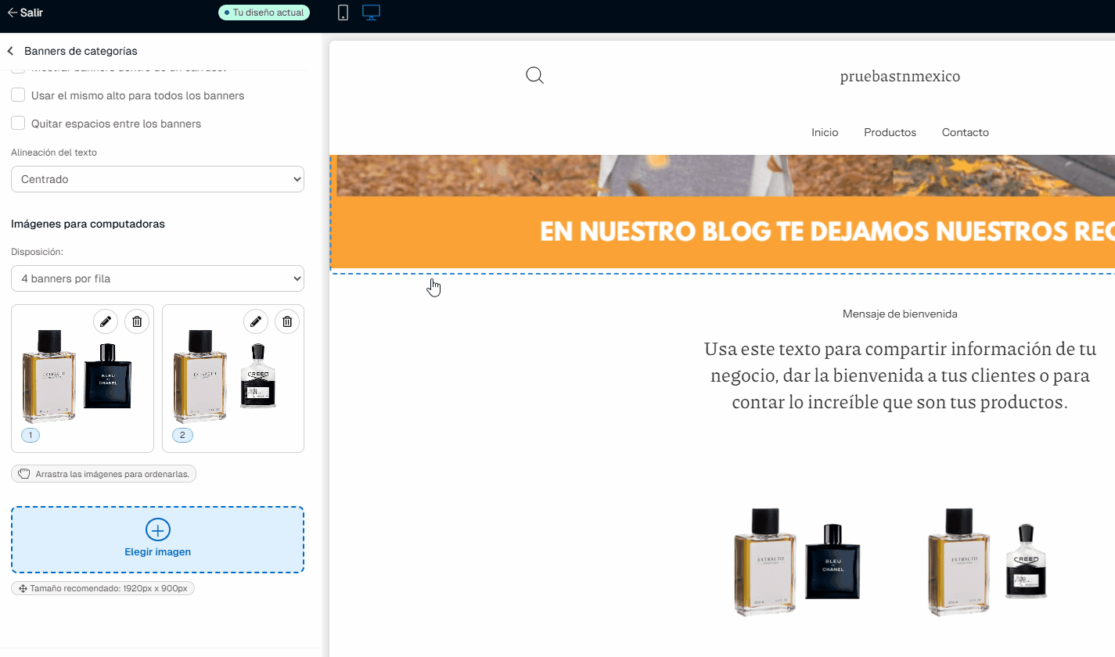
Task: Switch to mobile preview mode
Action: coord(342,12)
